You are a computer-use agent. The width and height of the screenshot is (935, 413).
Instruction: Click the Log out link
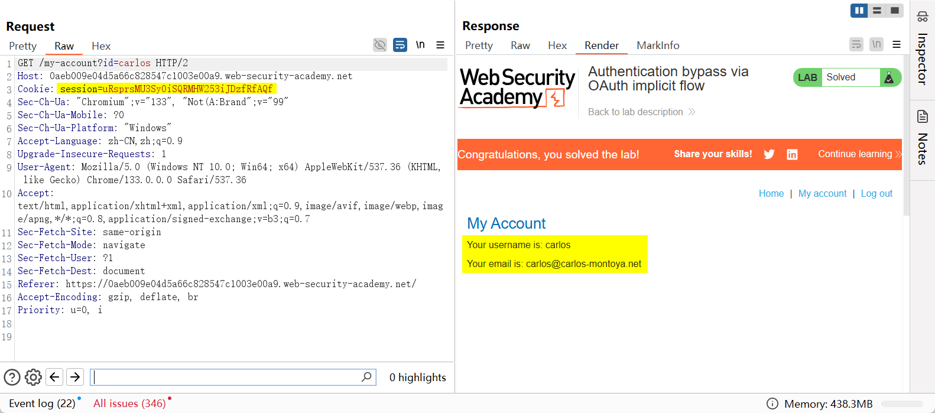(876, 193)
